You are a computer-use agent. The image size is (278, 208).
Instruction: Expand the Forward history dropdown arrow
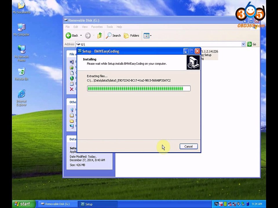pos(94,36)
